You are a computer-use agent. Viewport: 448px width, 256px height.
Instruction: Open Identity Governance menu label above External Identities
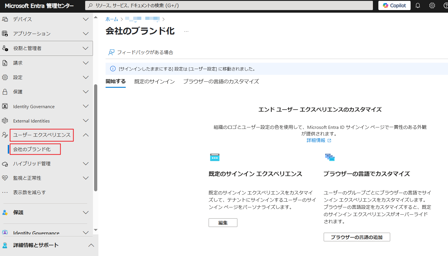click(34, 106)
